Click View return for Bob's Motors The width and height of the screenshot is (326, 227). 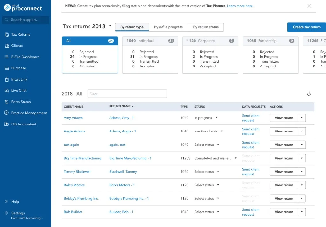(x=284, y=185)
